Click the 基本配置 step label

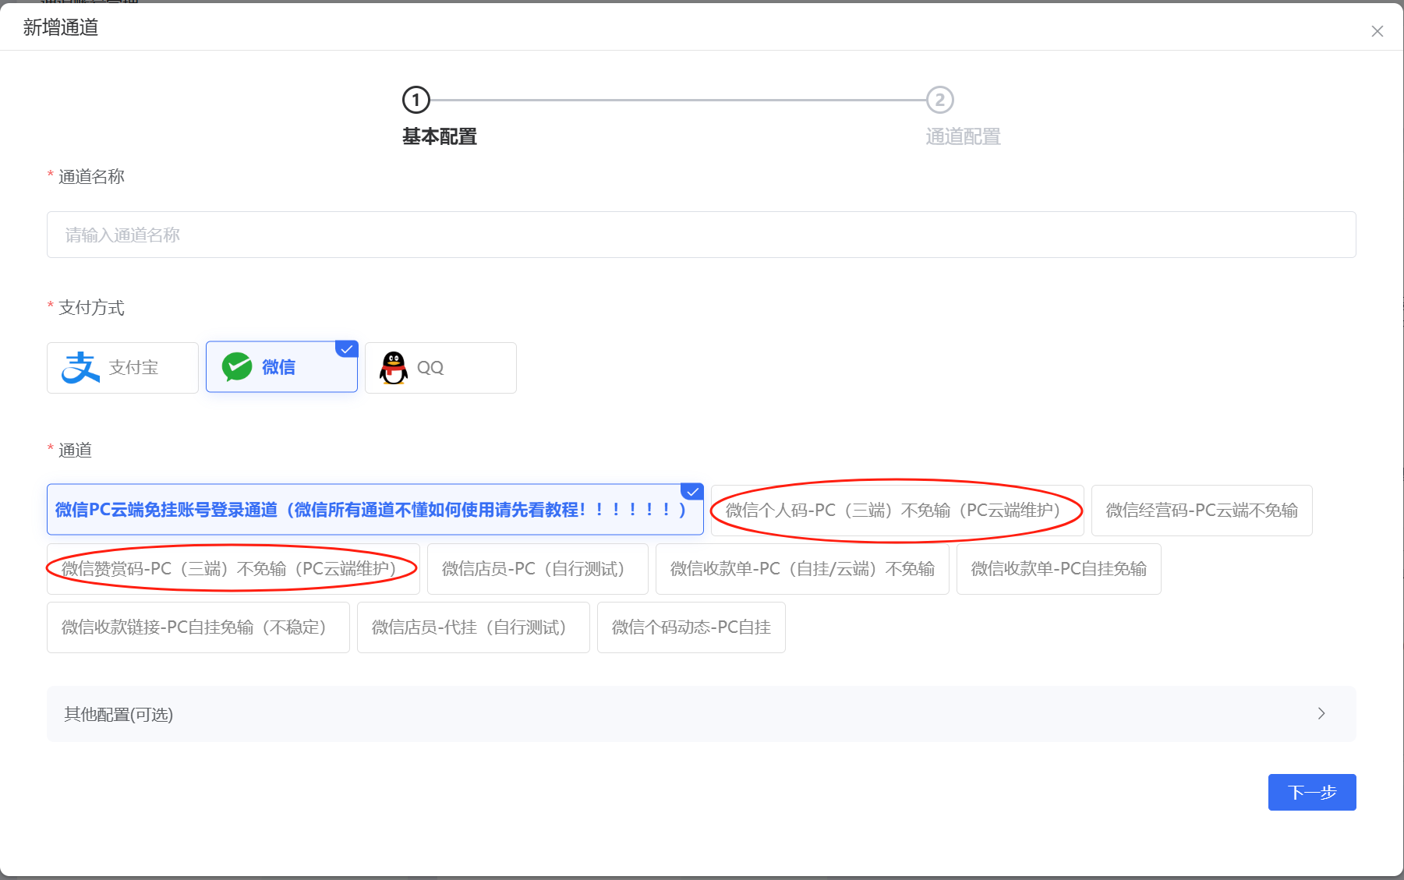coord(440,136)
